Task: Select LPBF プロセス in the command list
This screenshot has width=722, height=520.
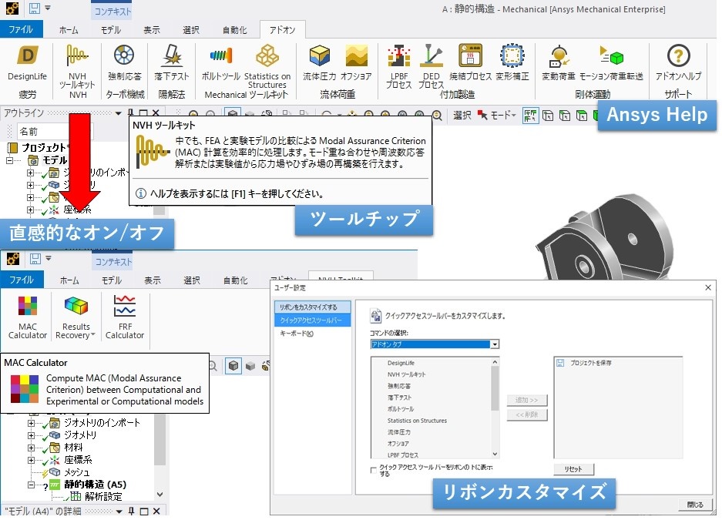Action: pyautogui.click(x=403, y=455)
